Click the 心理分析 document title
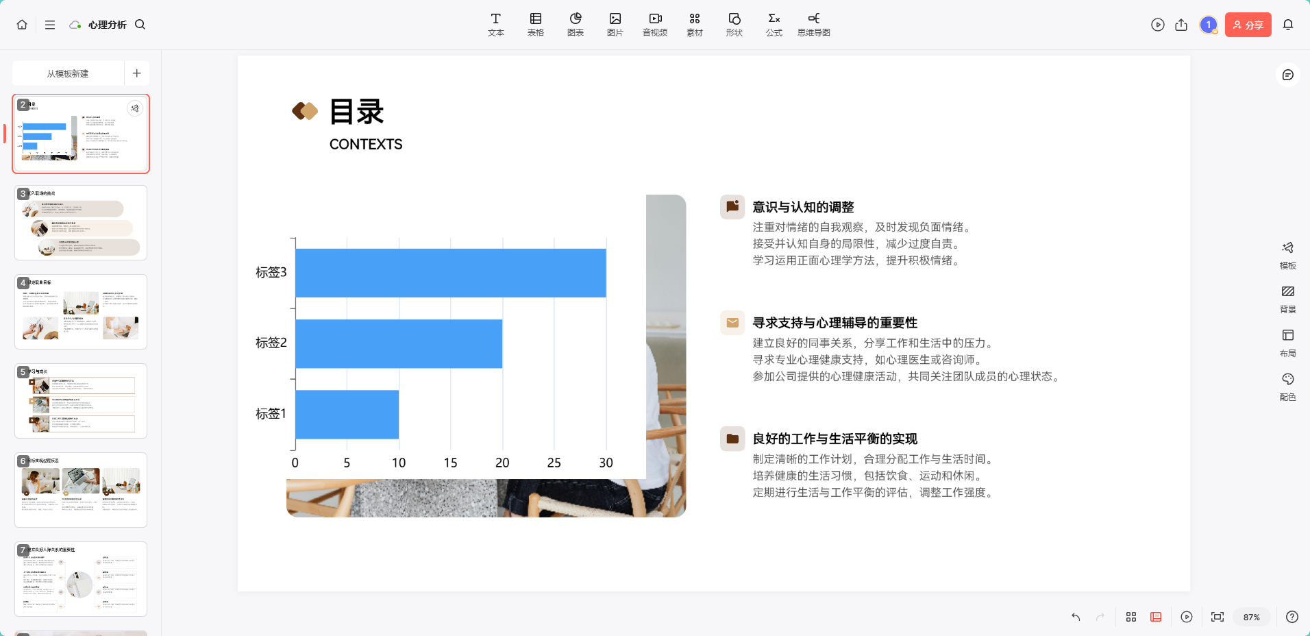 click(108, 25)
